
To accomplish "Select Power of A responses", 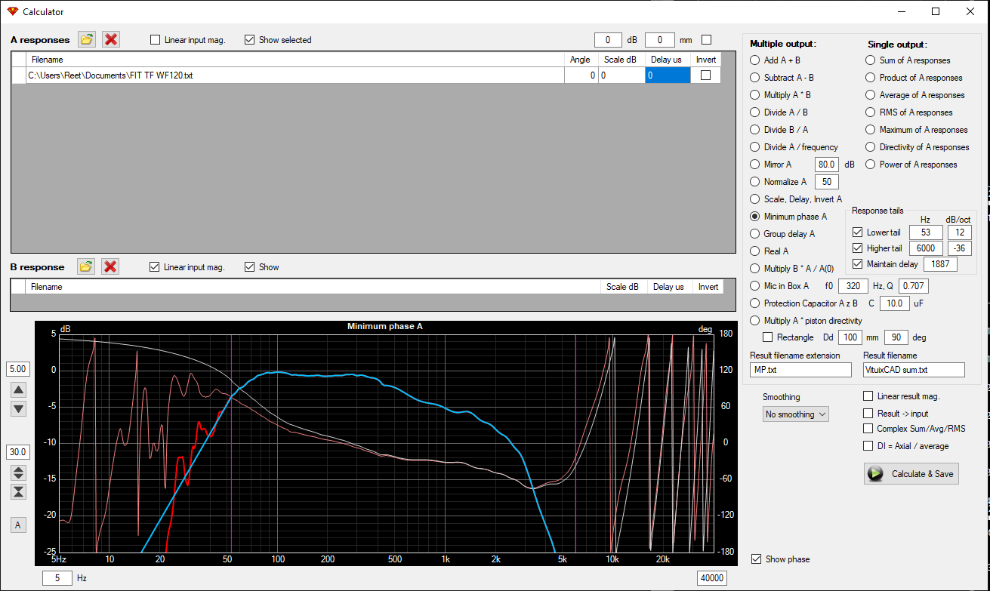I will point(871,165).
